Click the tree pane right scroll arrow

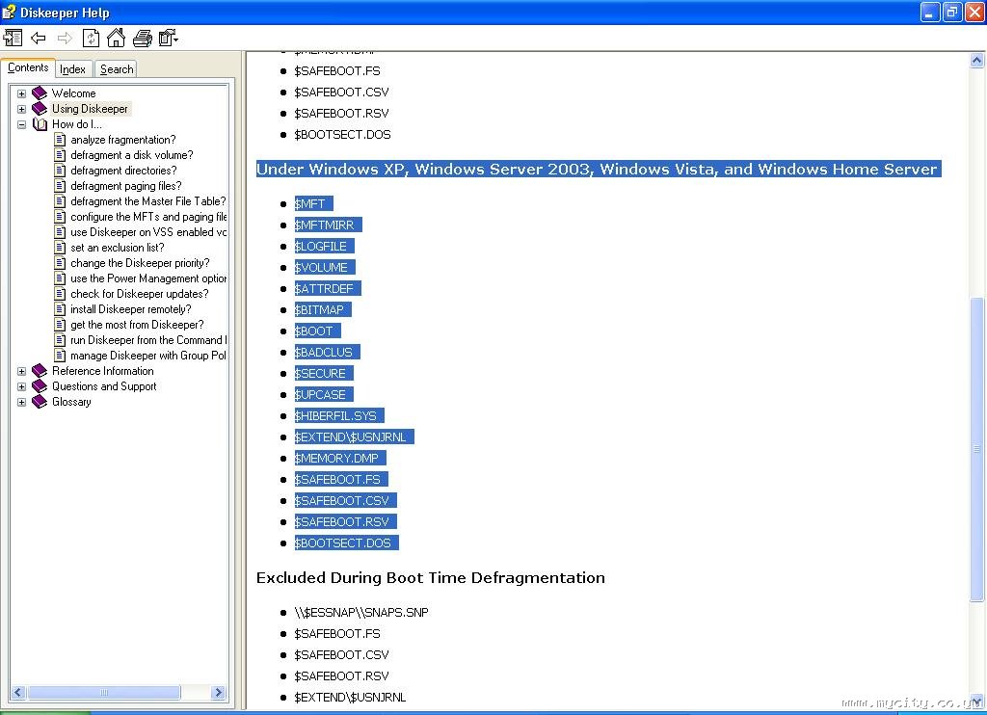point(218,692)
